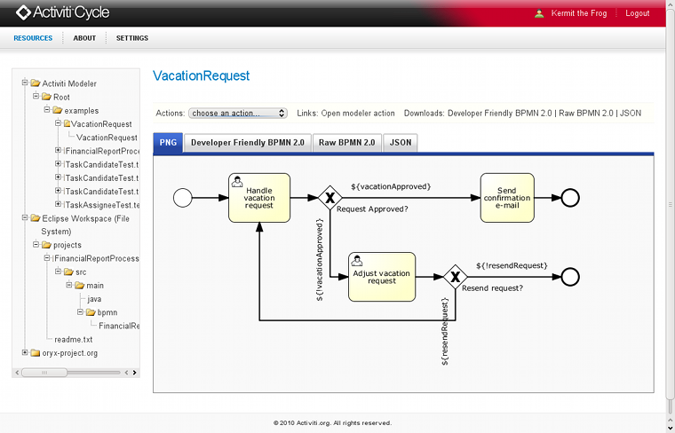Expand the TaskAssigneeTest tree node
The image size is (675, 433).
(x=58, y=204)
